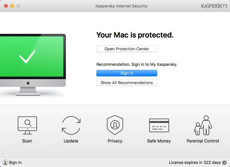Open the Privacy shield icon
The width and height of the screenshot is (230, 167).
coord(115,125)
